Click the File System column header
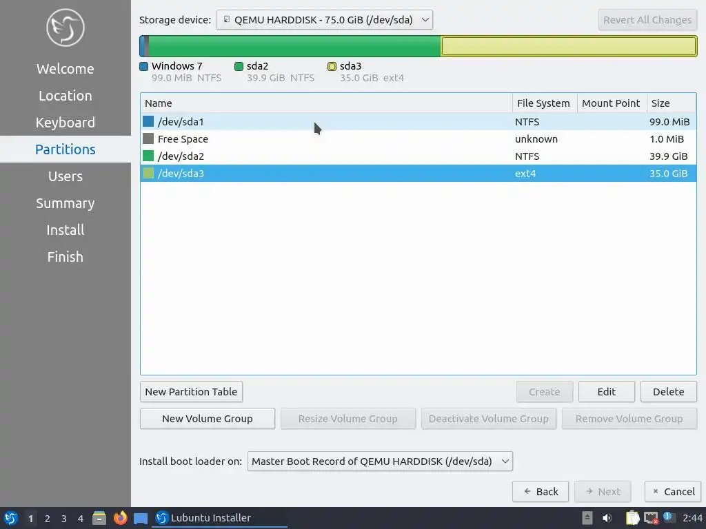Image resolution: width=706 pixels, height=529 pixels. [545, 103]
